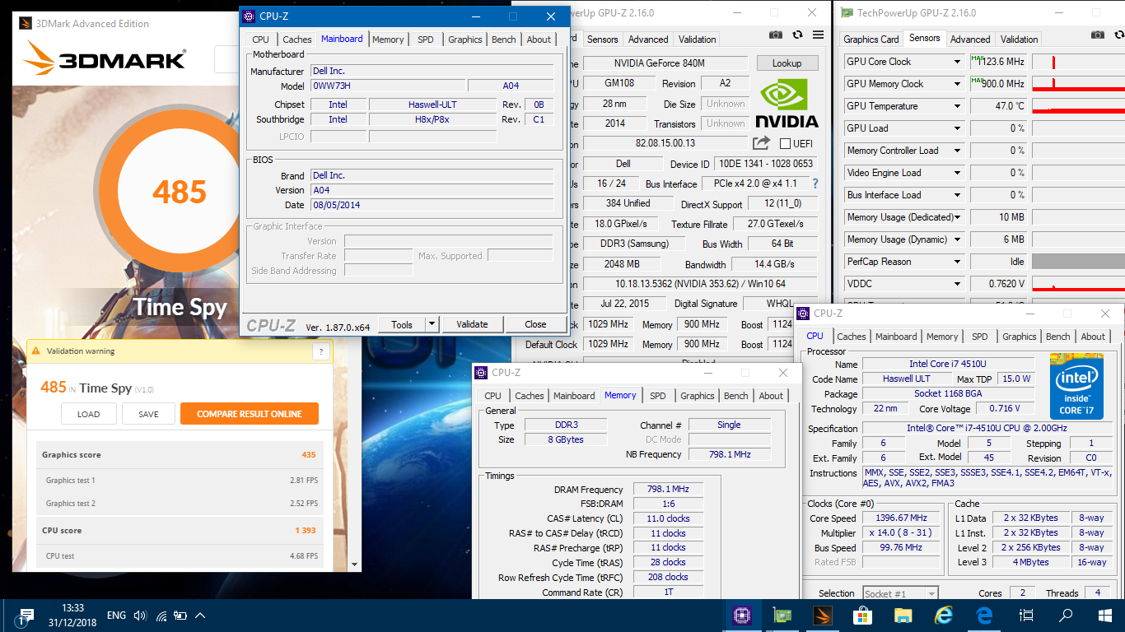Select Validation tab in left GPU-Z window

tap(698, 39)
